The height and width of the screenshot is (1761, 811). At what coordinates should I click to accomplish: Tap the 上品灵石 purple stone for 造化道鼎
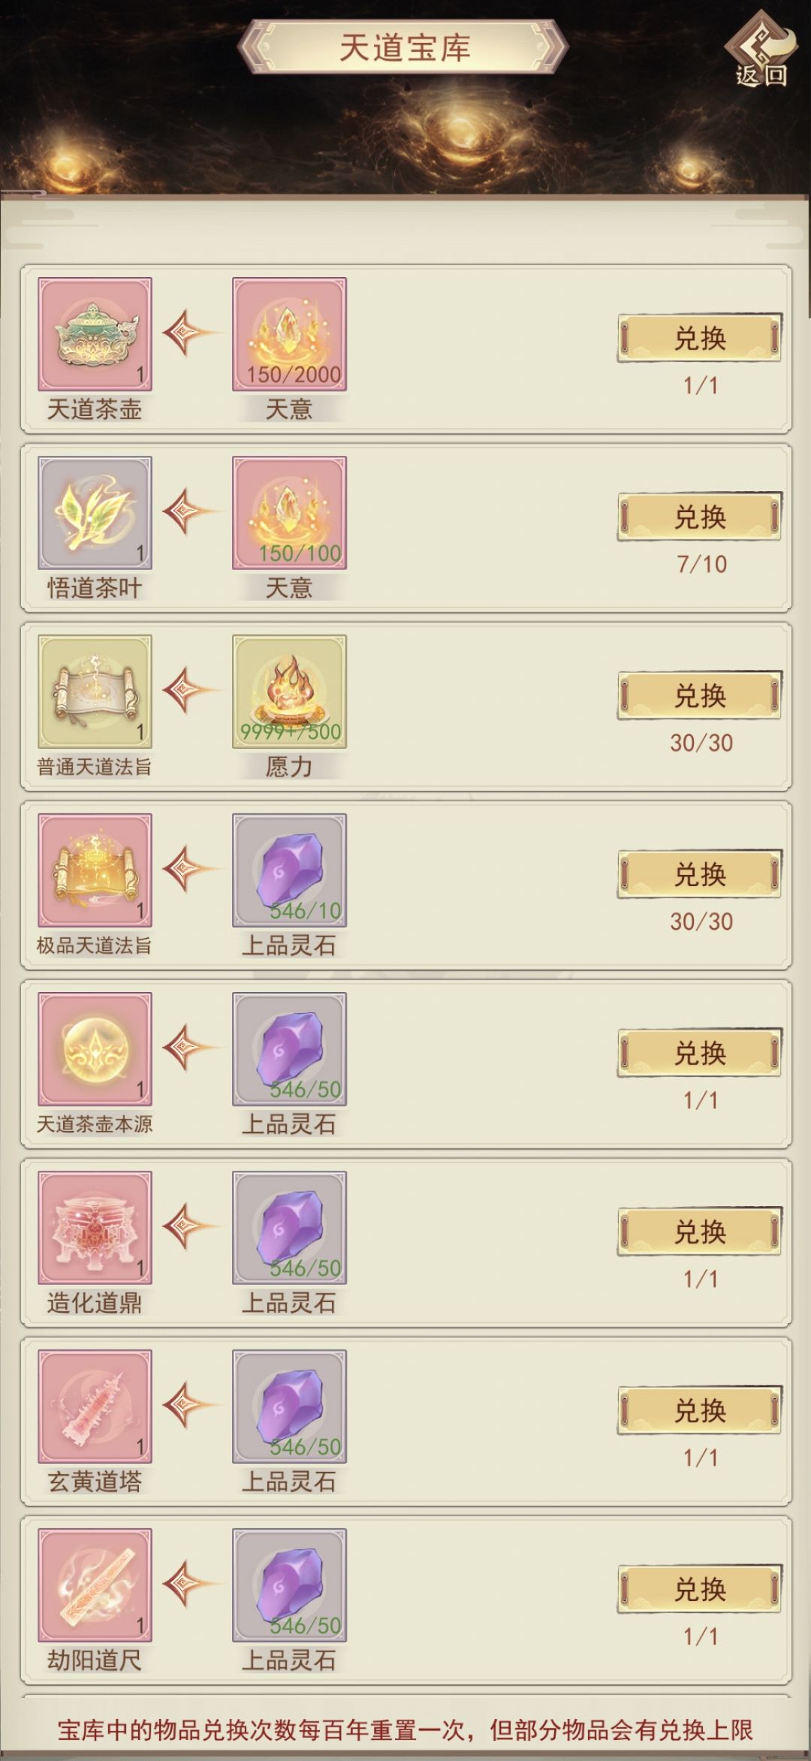289,1228
